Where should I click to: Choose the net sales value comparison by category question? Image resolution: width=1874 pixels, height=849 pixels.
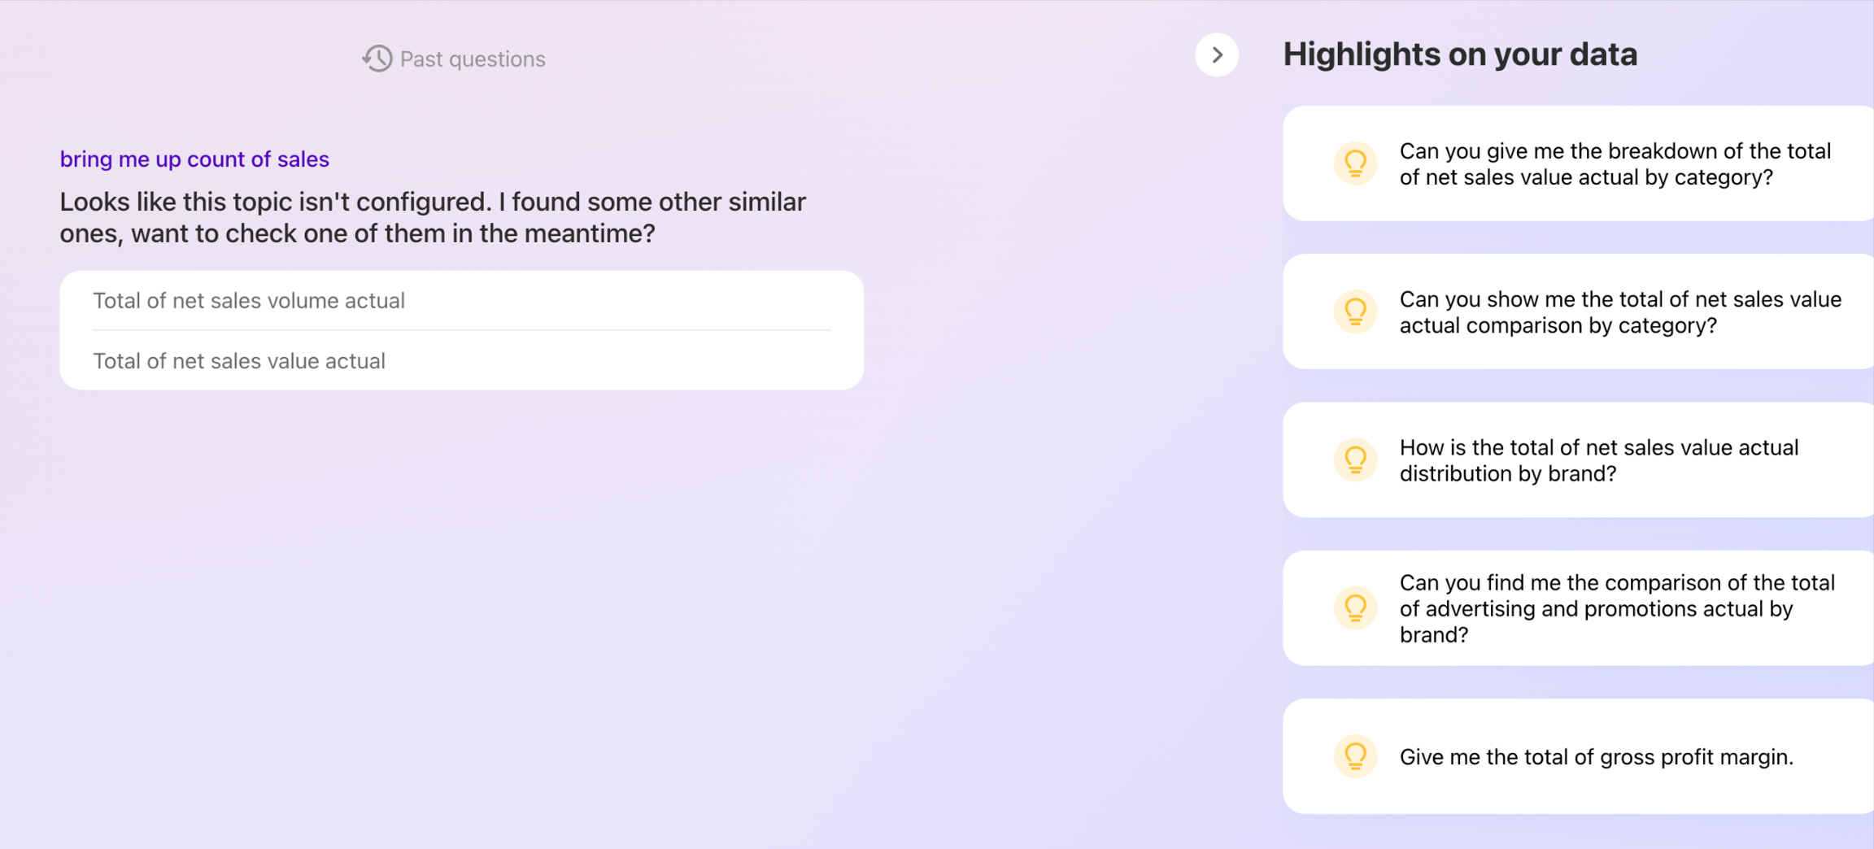(x=1619, y=312)
